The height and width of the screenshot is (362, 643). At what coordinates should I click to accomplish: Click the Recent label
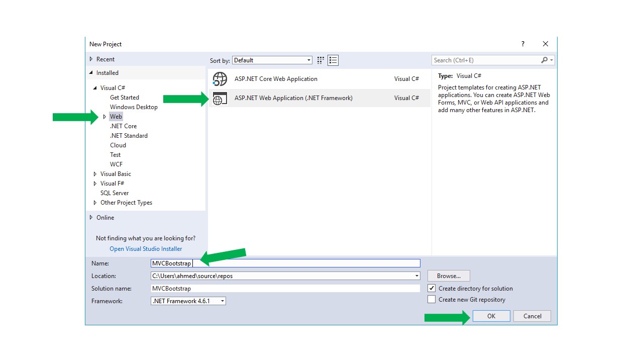[105, 59]
